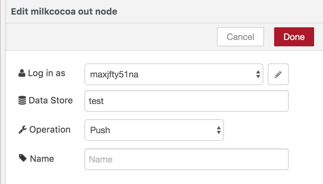The width and height of the screenshot is (323, 184).
Task: Focus the empty Name input field
Action: (186, 159)
